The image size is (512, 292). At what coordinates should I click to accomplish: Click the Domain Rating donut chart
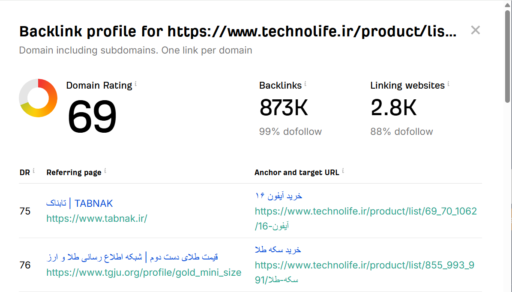pyautogui.click(x=38, y=98)
